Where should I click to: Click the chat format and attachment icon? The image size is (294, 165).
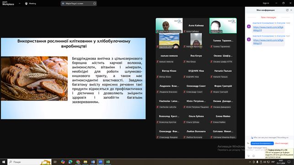pyautogui.click(x=249, y=156)
